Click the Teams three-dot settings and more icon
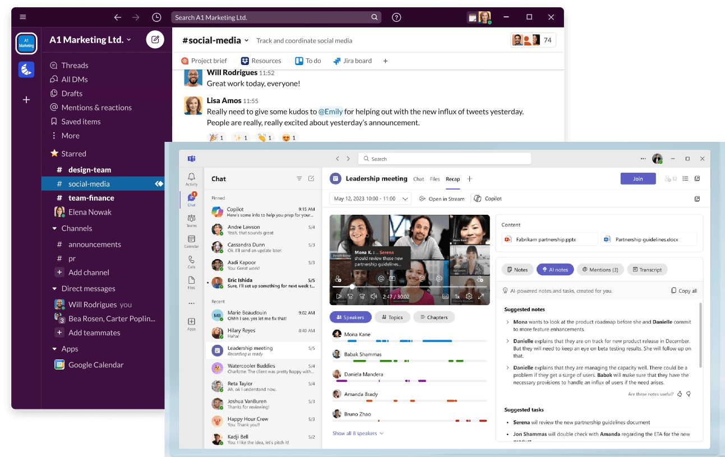 pos(644,159)
